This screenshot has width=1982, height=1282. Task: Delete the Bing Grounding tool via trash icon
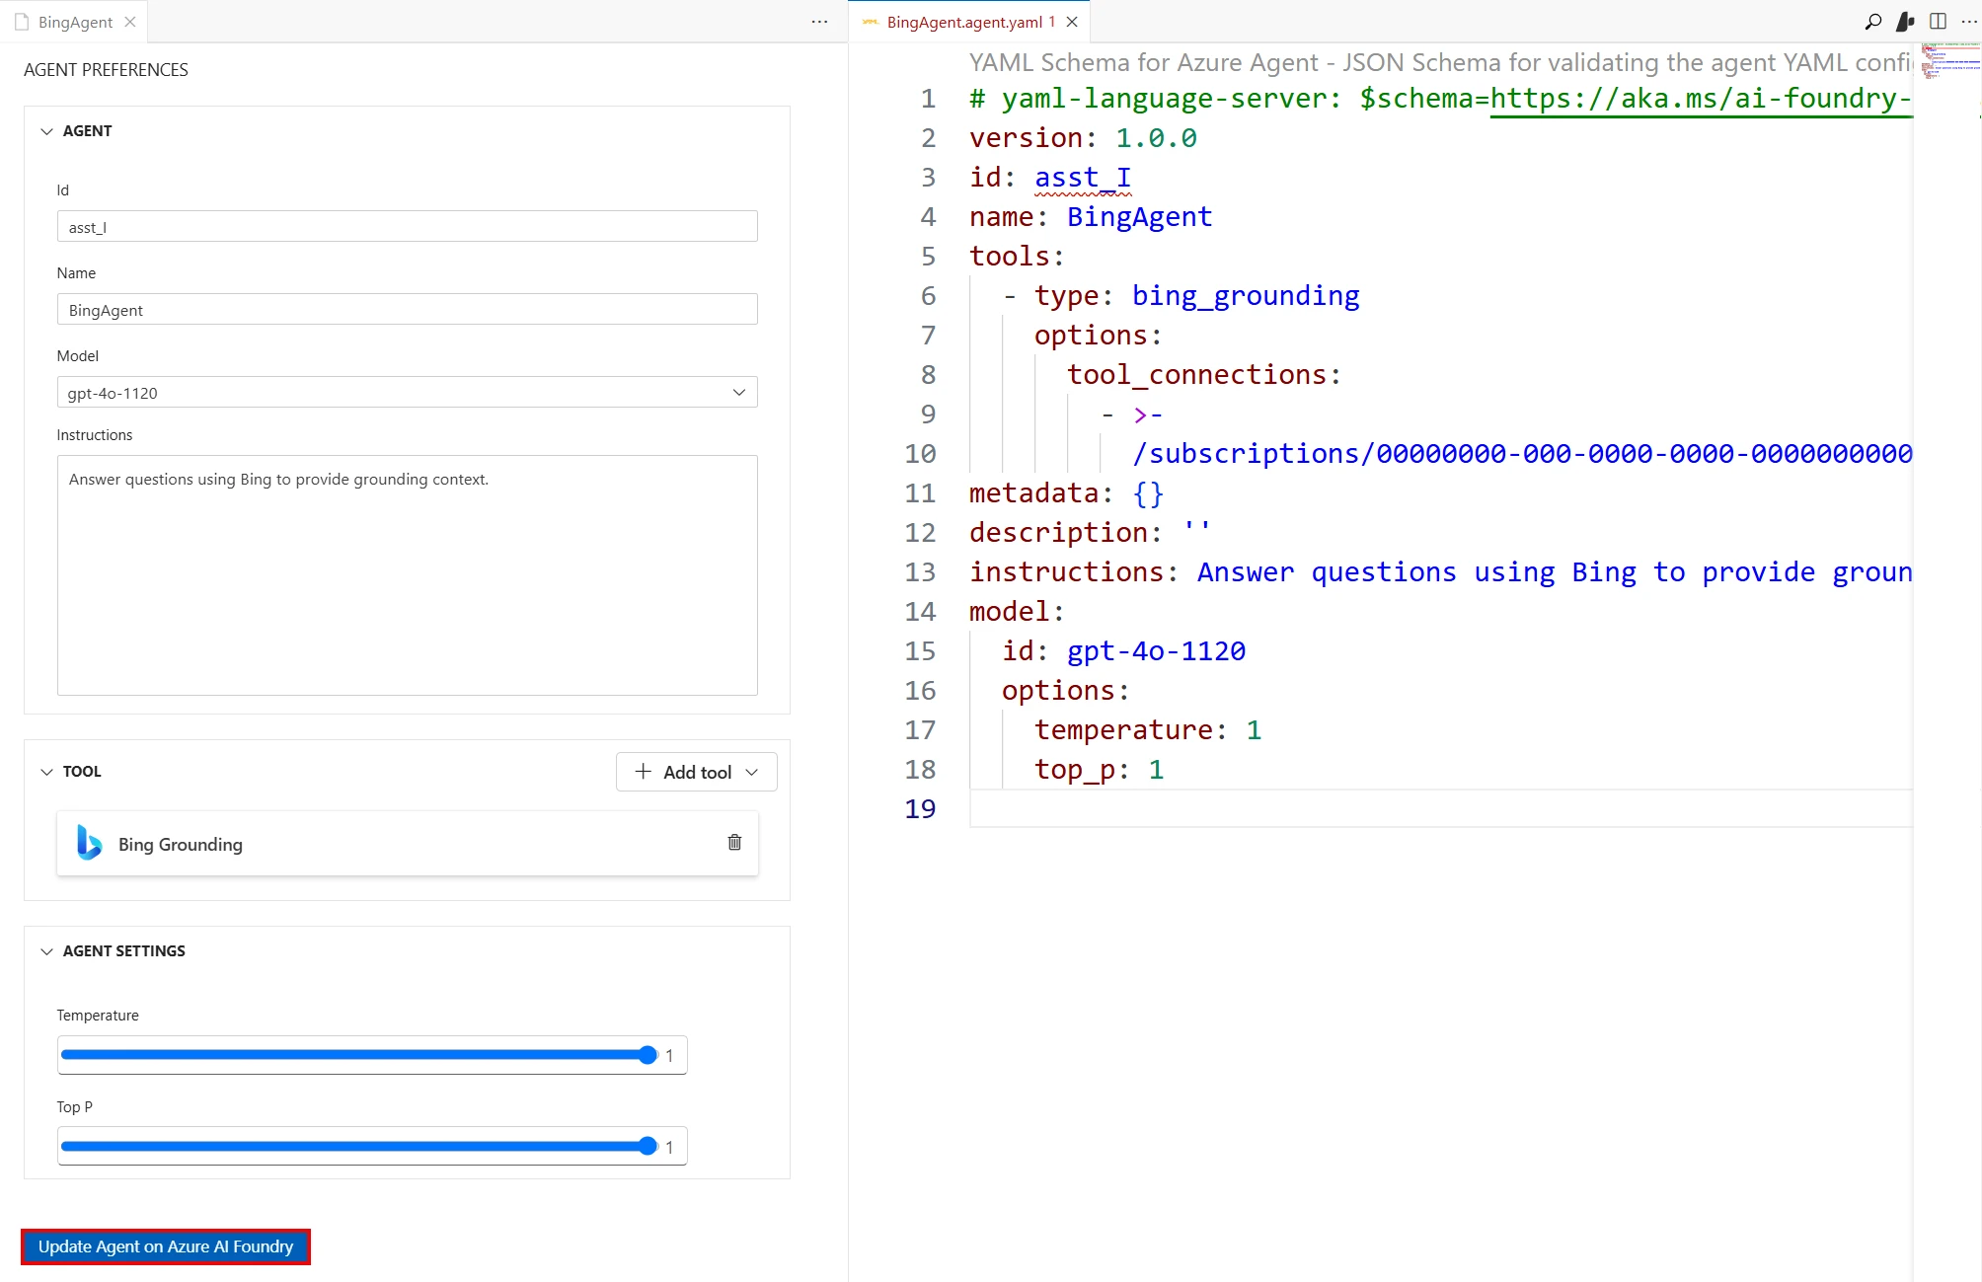coord(733,843)
